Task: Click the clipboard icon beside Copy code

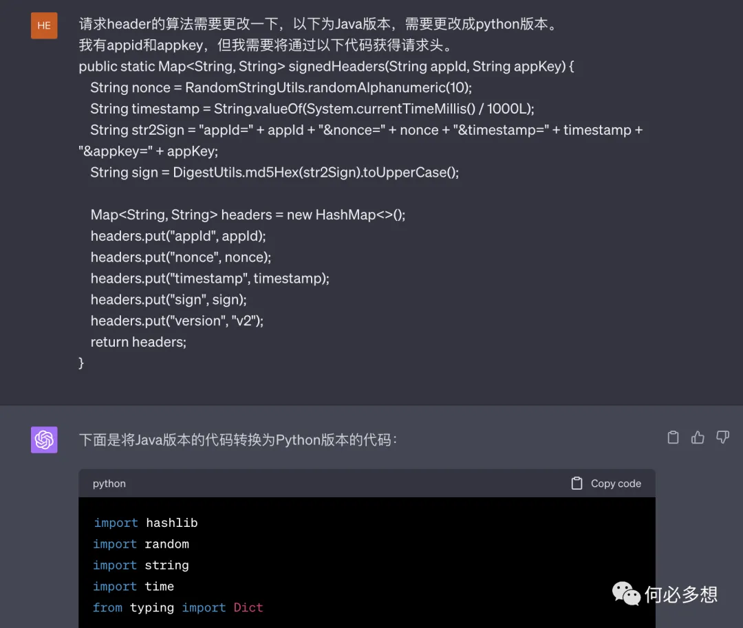Action: (577, 484)
